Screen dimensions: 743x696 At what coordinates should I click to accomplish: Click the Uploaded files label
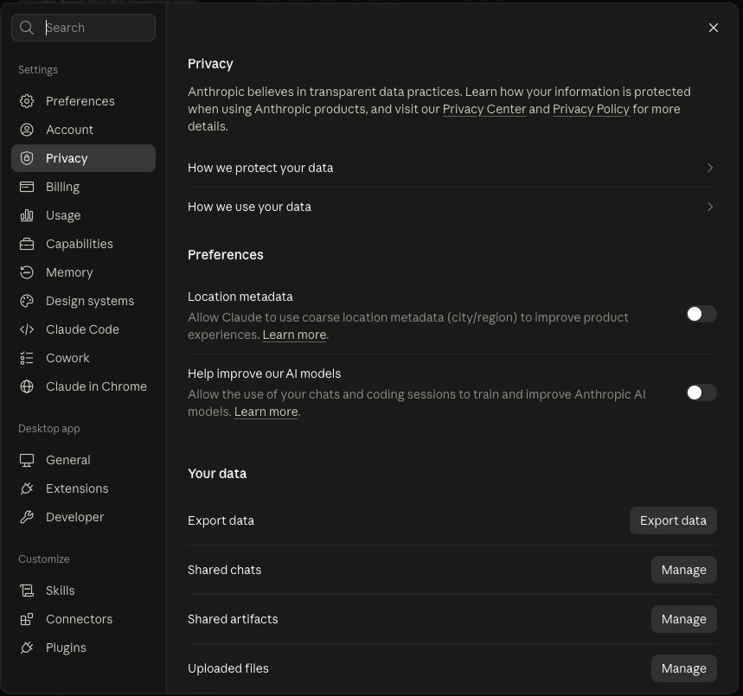[228, 668]
